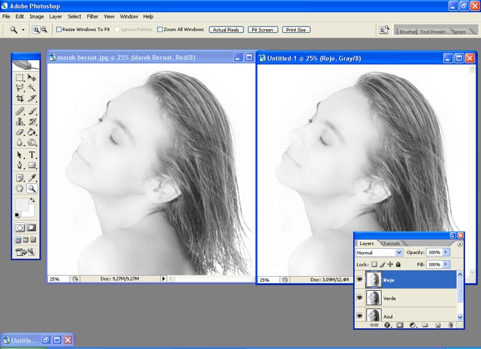Select the Eyedropper tool
The height and width of the screenshot is (349, 481).
click(32, 178)
